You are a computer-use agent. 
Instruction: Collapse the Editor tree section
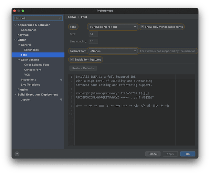tap(16, 40)
